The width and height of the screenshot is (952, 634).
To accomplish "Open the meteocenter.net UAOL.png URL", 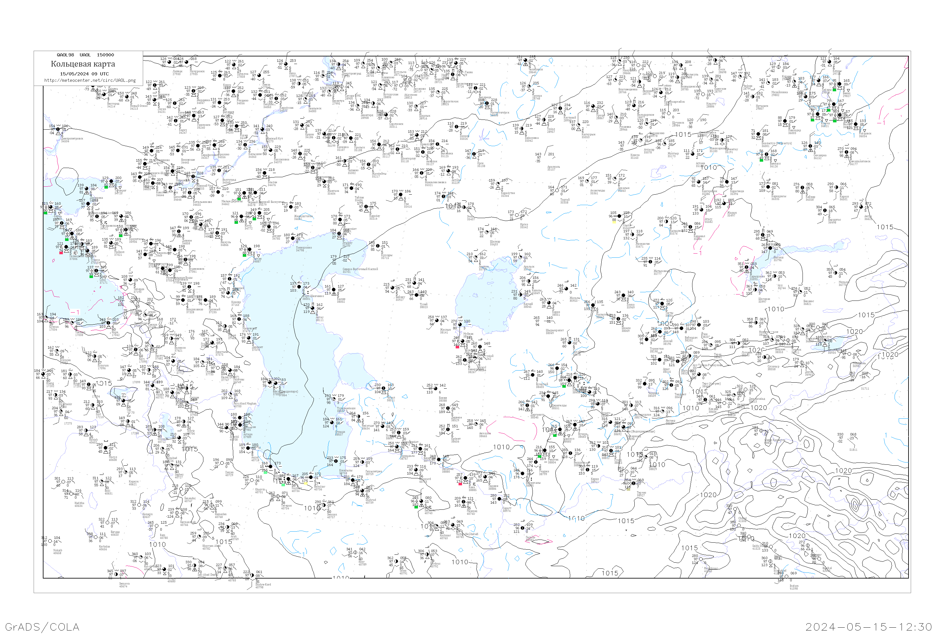I will pos(90,80).
